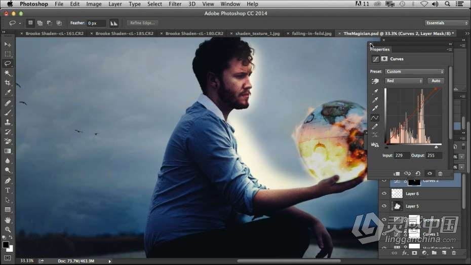471x265 pixels.
Task: Open the status bar info arrow menu
Action: point(109,261)
